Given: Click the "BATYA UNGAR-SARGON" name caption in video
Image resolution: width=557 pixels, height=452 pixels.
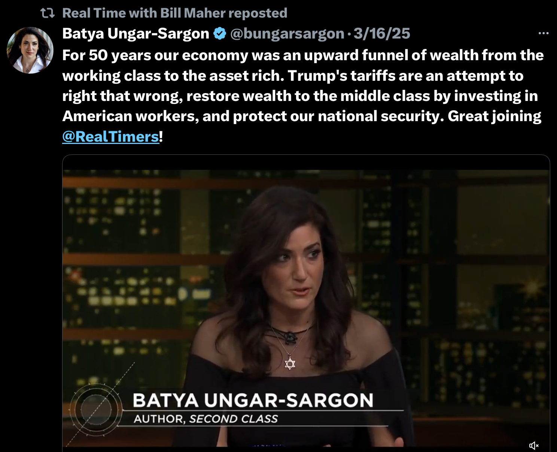Looking at the screenshot, I should click(x=253, y=400).
